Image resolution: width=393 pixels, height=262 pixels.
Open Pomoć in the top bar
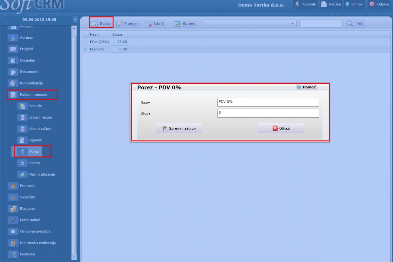354,4
